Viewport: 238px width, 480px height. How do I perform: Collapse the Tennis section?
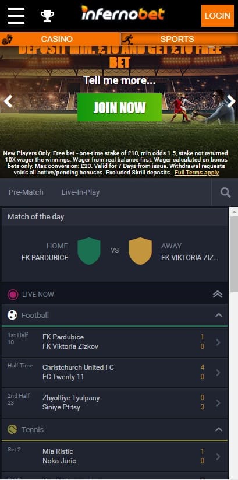coord(219,429)
